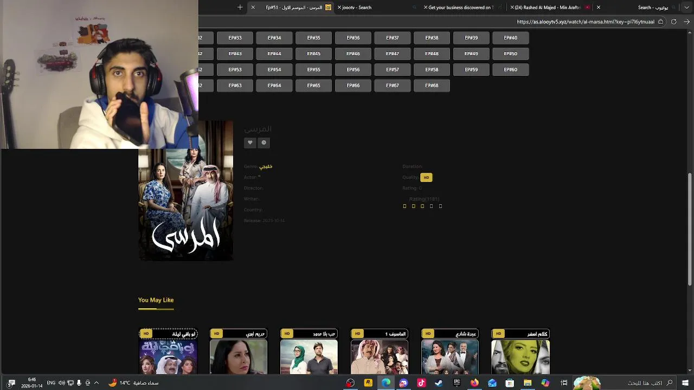The image size is (694, 390).
Task: Close the يوتيوب Search tab
Action: click(x=599, y=7)
